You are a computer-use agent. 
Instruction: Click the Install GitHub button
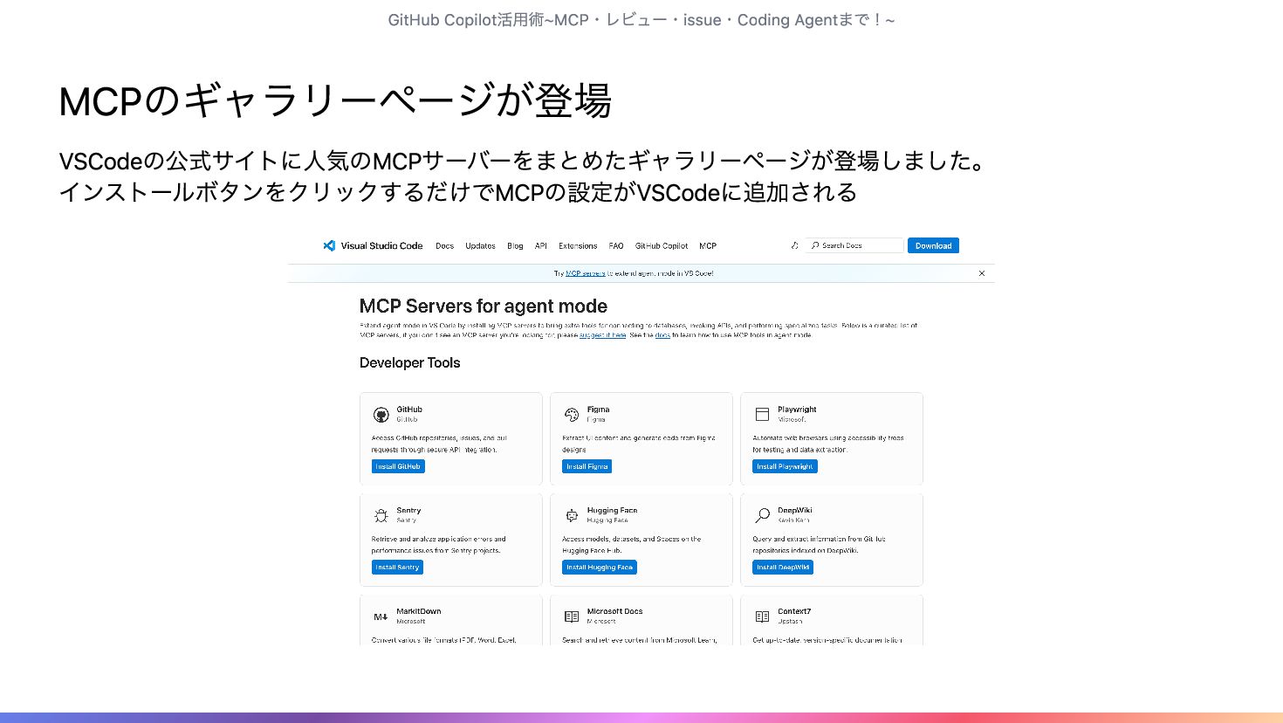coord(398,466)
